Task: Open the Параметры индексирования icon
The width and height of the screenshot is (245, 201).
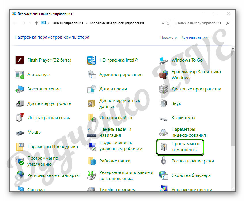Action: coord(164,132)
